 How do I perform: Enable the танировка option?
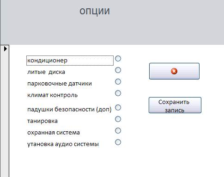pyautogui.click(x=118, y=119)
